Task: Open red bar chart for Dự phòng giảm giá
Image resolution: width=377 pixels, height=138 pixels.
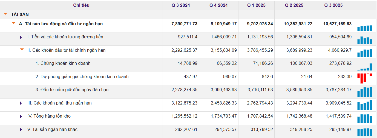Action: [364, 78]
